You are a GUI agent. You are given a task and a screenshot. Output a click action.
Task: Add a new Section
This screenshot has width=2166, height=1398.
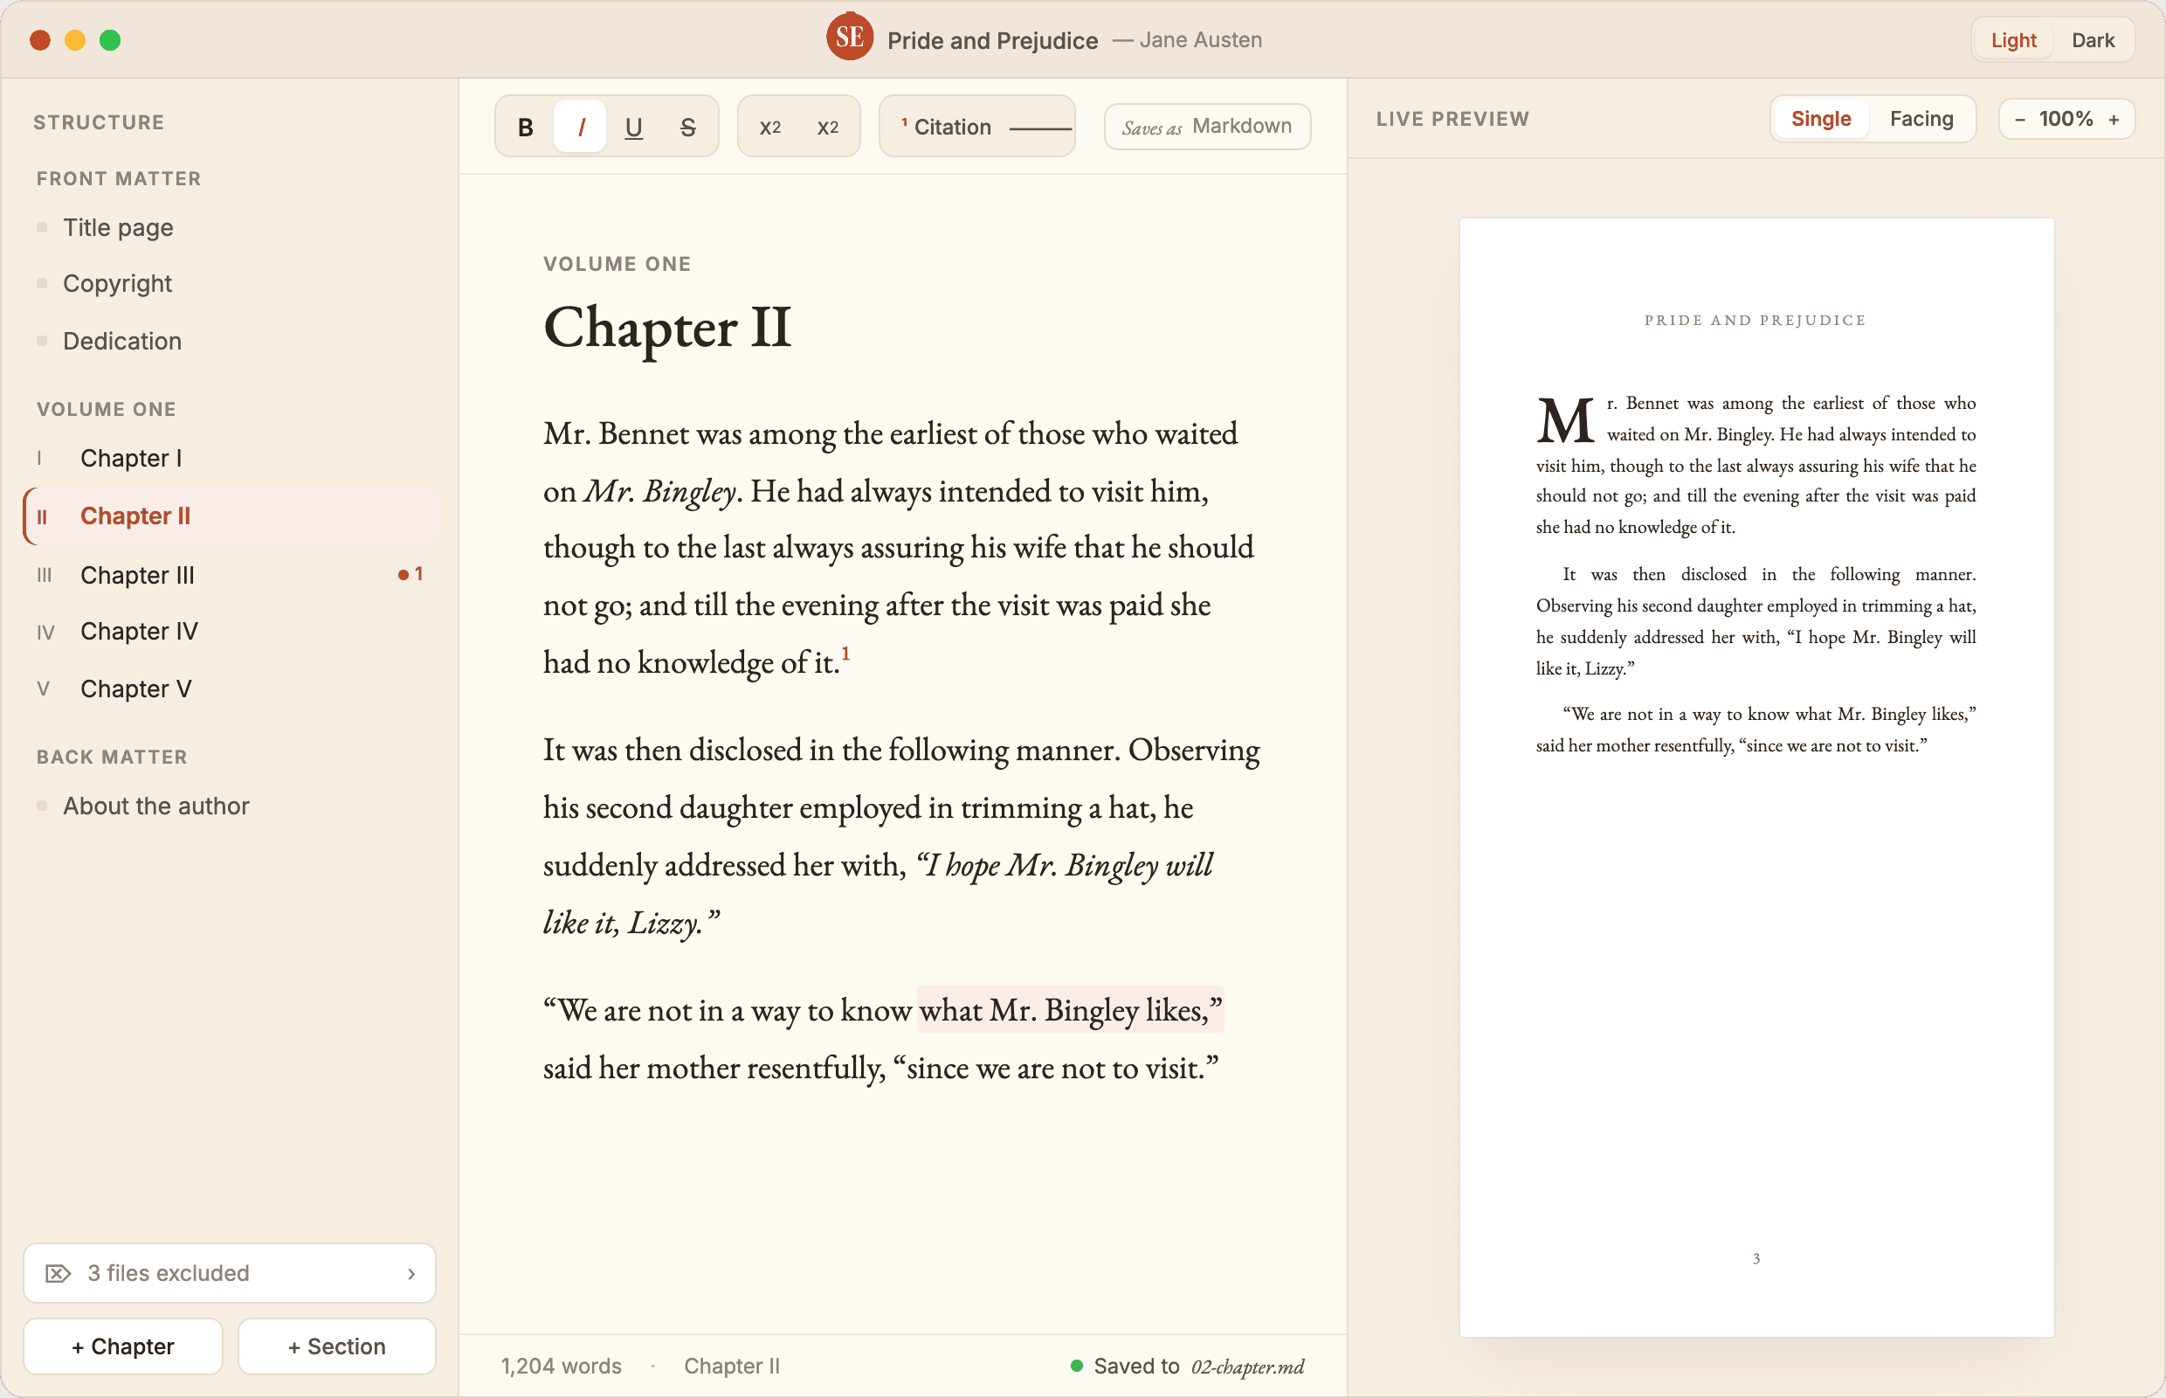click(336, 1346)
